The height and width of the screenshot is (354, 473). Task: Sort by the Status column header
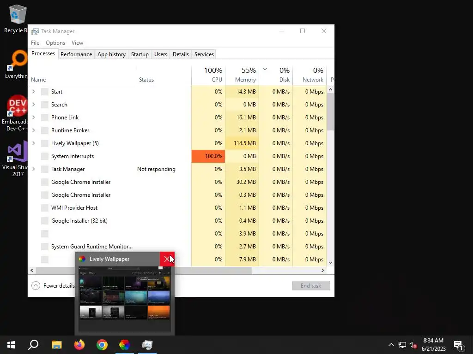point(164,75)
